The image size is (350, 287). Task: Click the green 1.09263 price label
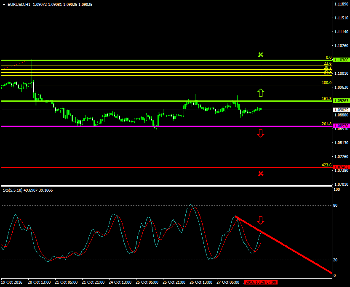coord(341,101)
